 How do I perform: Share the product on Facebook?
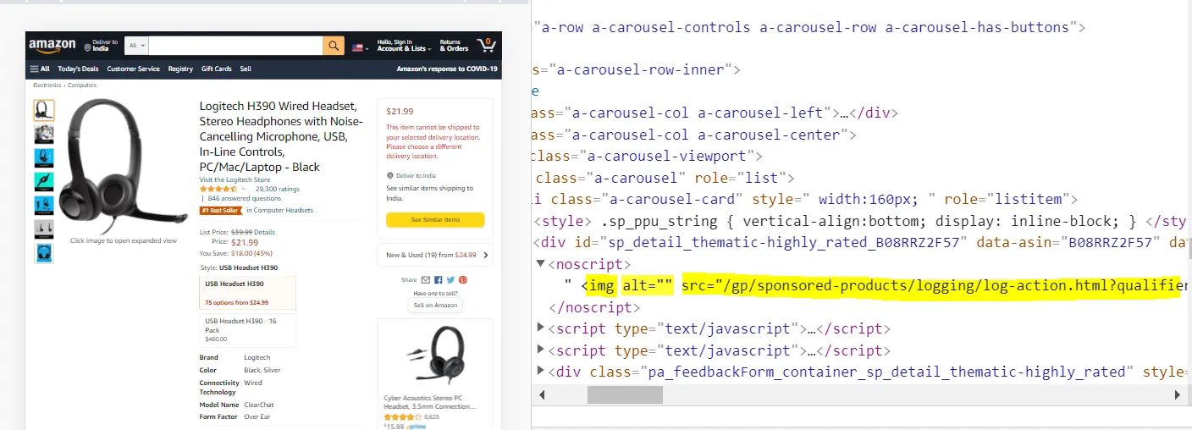(x=439, y=279)
